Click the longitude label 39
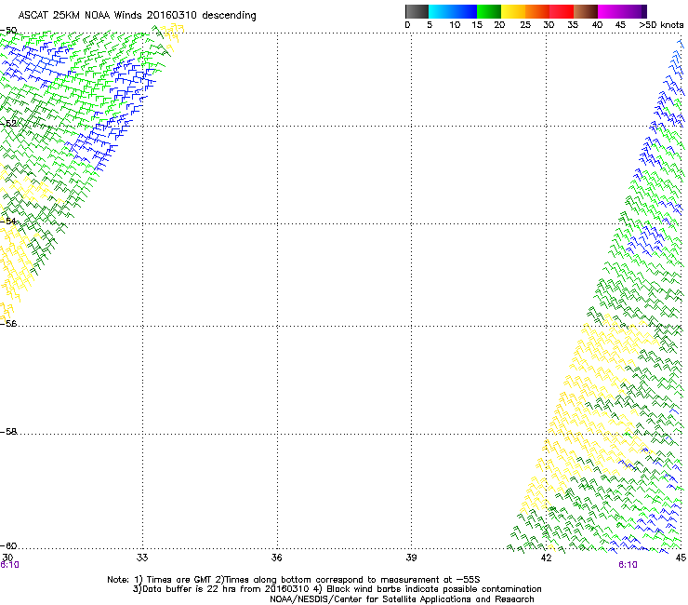Image resolution: width=688 pixels, height=605 pixels. [411, 558]
